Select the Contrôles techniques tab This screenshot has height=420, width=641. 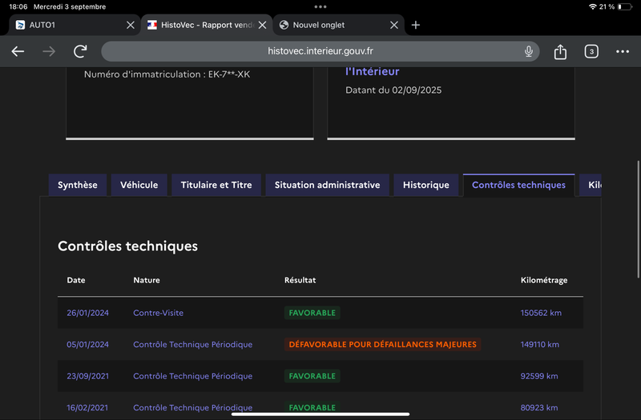[518, 185]
